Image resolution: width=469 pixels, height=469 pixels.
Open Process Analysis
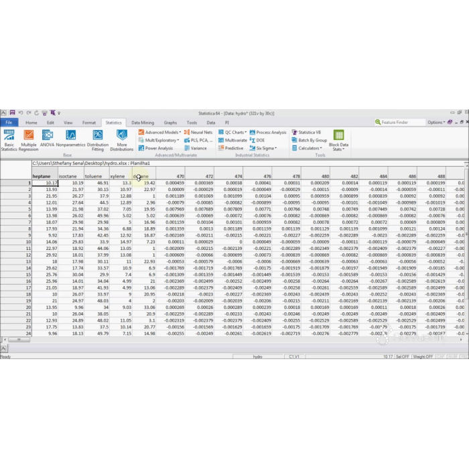268,132
